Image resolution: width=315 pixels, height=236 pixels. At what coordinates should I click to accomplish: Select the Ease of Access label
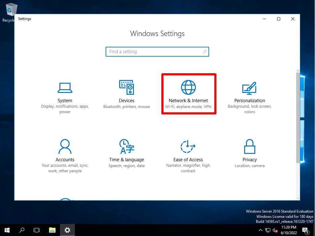188,160
